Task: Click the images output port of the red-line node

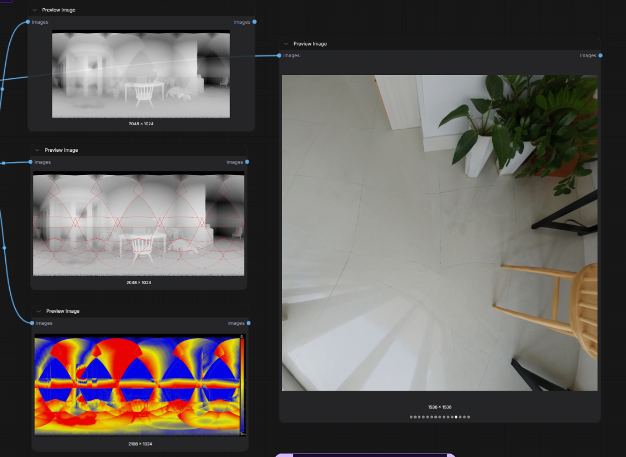Action: 247,162
